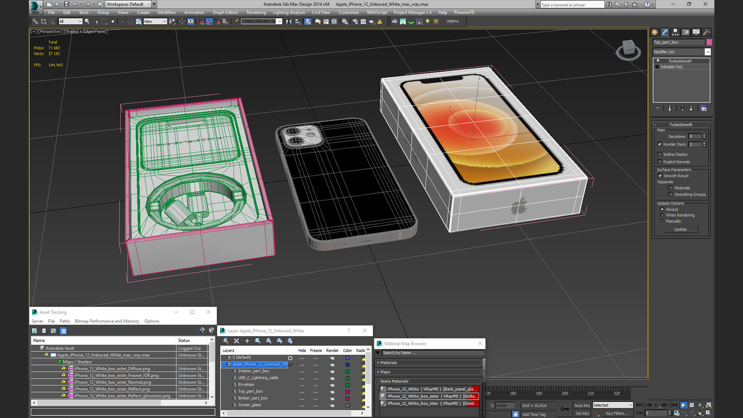Viewport: 743px width, 418px height.
Task: Click the Key Filters button
Action: 617,413
